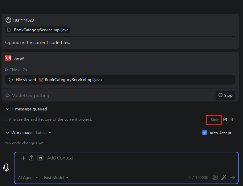This screenshot has width=243, height=186.
Task: Click the code snippet icon
Action: click(40, 158)
